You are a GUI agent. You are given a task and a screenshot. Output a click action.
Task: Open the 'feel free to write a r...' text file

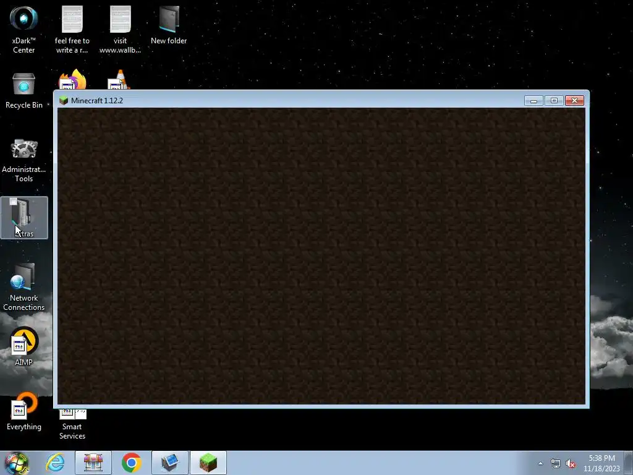pyautogui.click(x=72, y=29)
